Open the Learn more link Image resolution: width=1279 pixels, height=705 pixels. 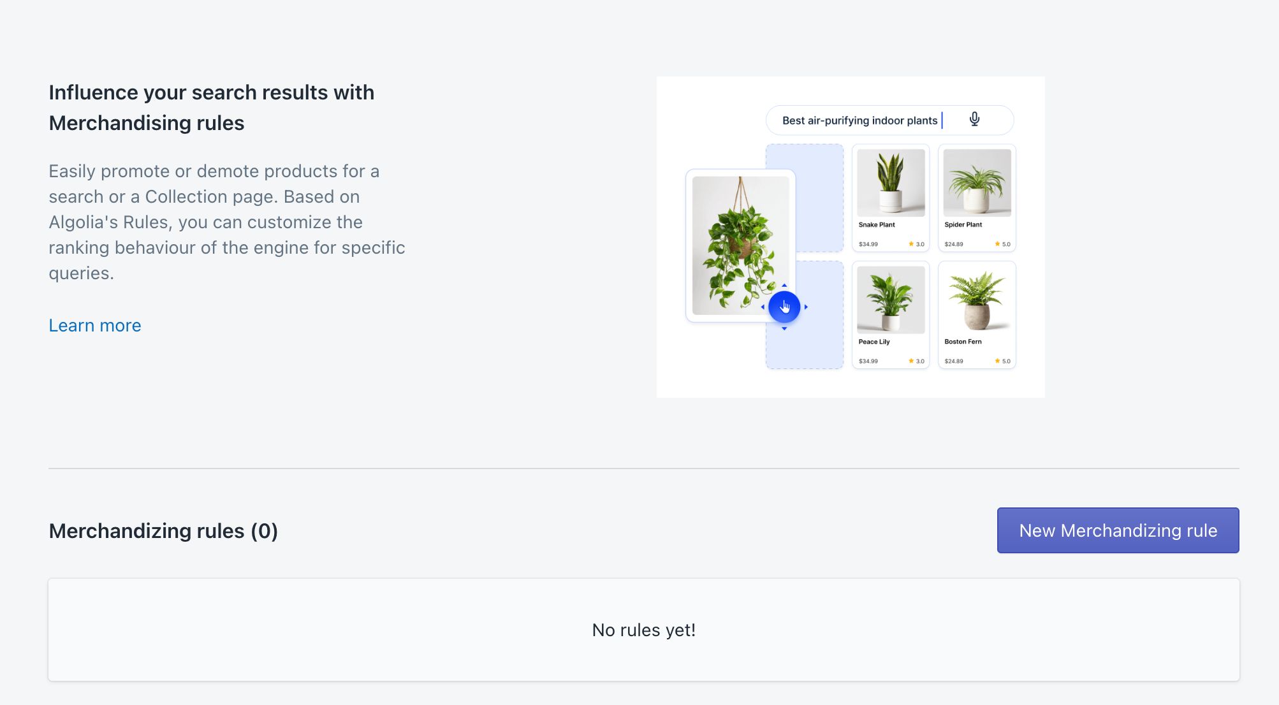94,325
